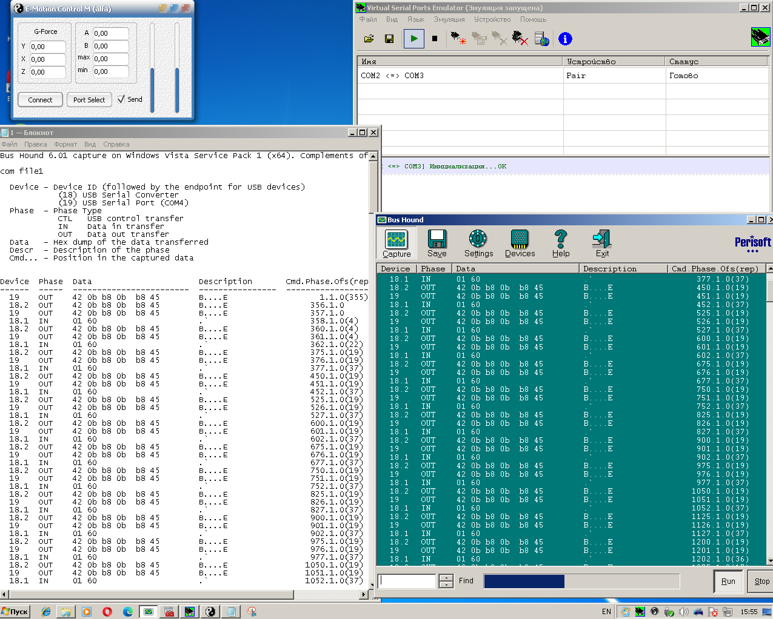Screen dimensions: 773x619
Task: Open the Файл menu in Notepad
Action: [x=9, y=144]
